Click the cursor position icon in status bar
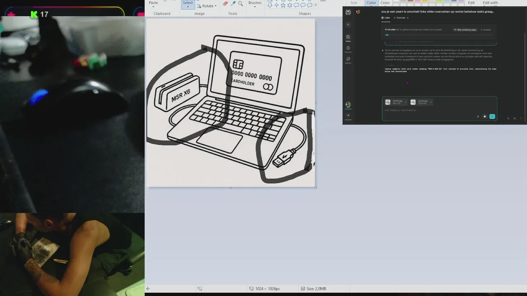527x296 pixels. (148, 289)
